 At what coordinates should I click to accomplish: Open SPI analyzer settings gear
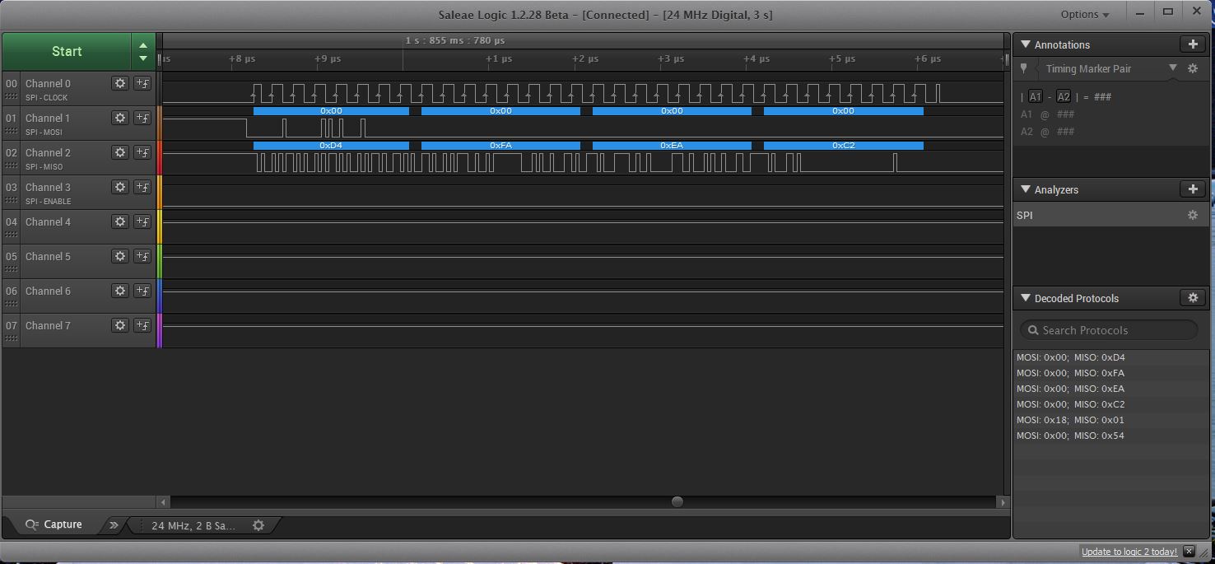point(1192,215)
